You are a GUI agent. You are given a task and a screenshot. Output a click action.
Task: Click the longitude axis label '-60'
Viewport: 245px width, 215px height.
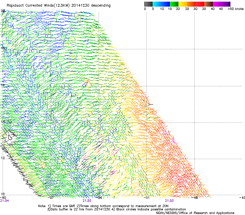pos(3,198)
